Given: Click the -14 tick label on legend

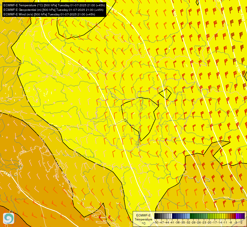Looking at the screenshot, I should (219, 222).
